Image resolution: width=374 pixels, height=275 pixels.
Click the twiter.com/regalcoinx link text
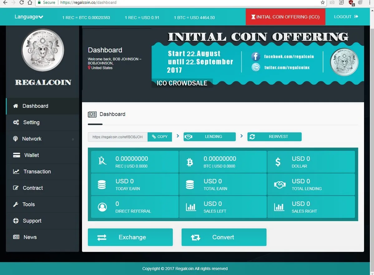pyautogui.click(x=287, y=67)
